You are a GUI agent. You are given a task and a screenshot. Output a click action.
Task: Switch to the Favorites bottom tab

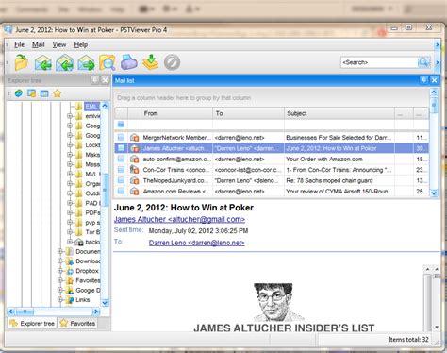(x=77, y=323)
